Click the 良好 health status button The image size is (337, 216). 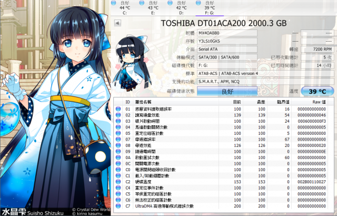(x=227, y=91)
